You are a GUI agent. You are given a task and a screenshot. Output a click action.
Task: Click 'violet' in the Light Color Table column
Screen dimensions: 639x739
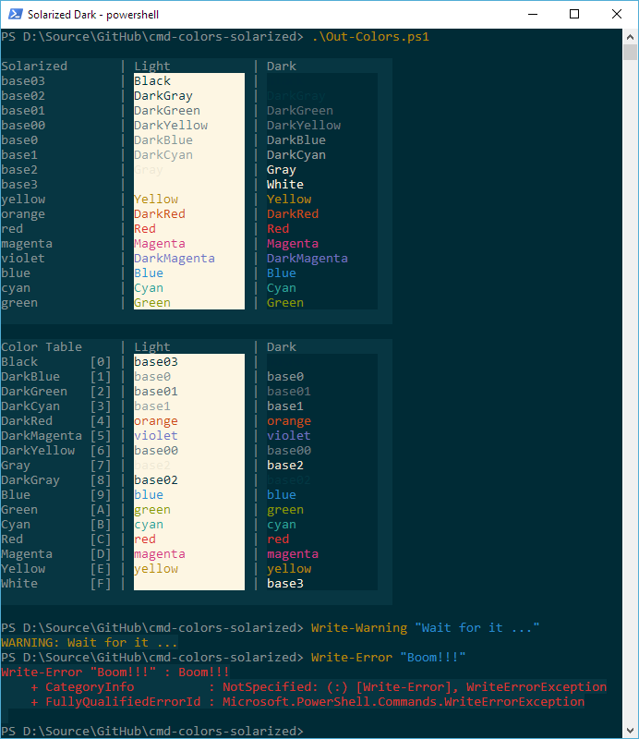click(x=156, y=436)
